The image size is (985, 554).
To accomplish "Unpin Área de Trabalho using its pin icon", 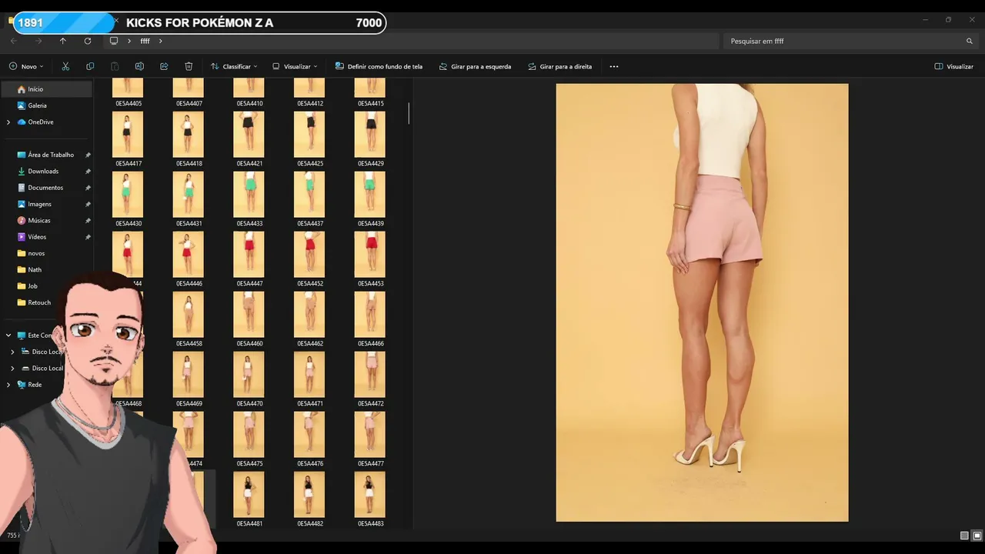I will pyautogui.click(x=88, y=155).
